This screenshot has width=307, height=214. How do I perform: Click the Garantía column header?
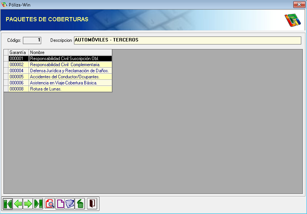pos(18,52)
